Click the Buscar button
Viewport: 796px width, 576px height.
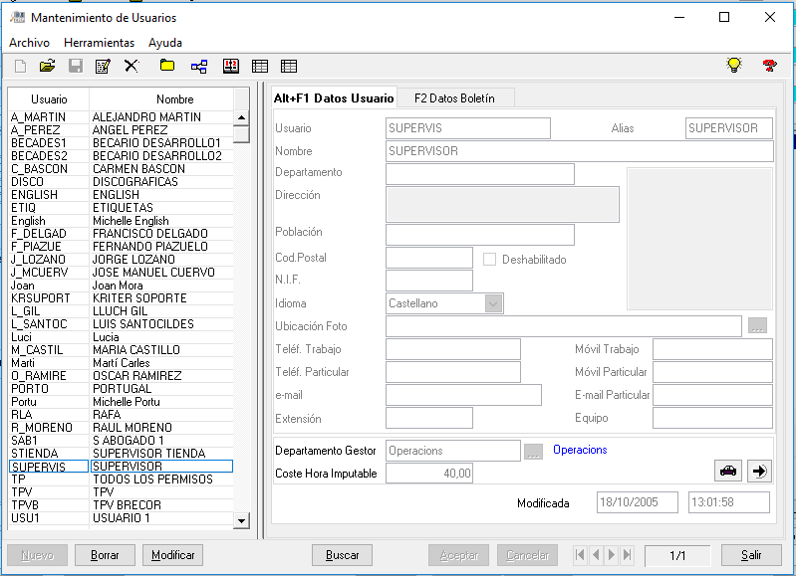(x=342, y=555)
